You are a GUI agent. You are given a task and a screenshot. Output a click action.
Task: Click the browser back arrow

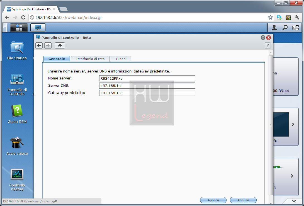click(7, 18)
